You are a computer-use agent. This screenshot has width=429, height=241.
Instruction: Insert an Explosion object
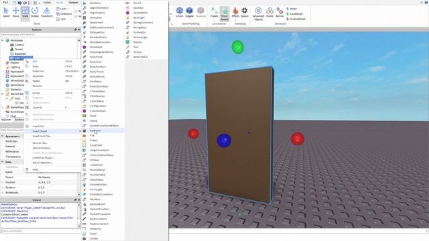[x=103, y=131]
